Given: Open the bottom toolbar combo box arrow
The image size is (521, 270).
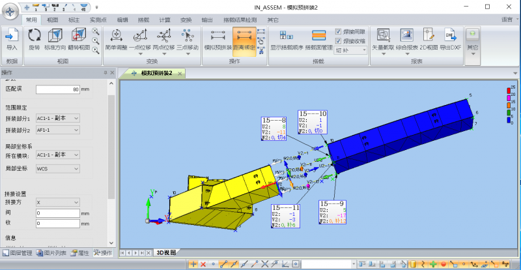Looking at the screenshot, I should (x=353, y=265).
